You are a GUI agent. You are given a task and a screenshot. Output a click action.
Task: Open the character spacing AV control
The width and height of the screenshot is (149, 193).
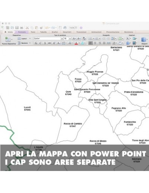click(x=64, y=43)
